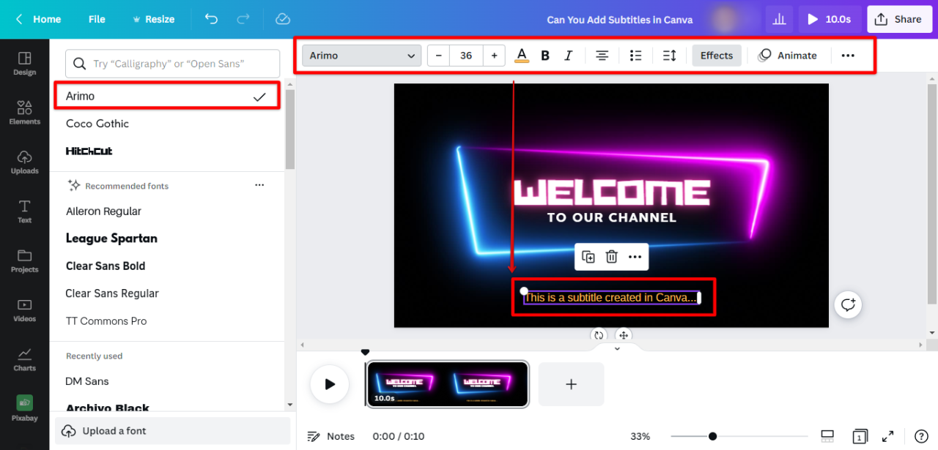938x450 pixels.
Task: Open the Elements panel
Action: (24, 112)
